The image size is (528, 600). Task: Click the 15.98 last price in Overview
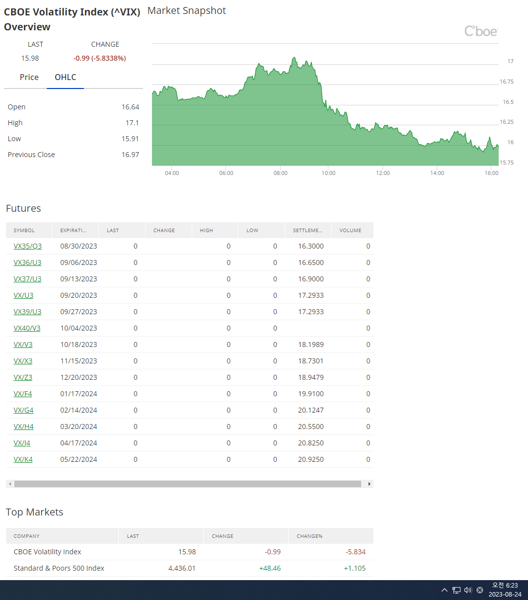click(x=30, y=58)
